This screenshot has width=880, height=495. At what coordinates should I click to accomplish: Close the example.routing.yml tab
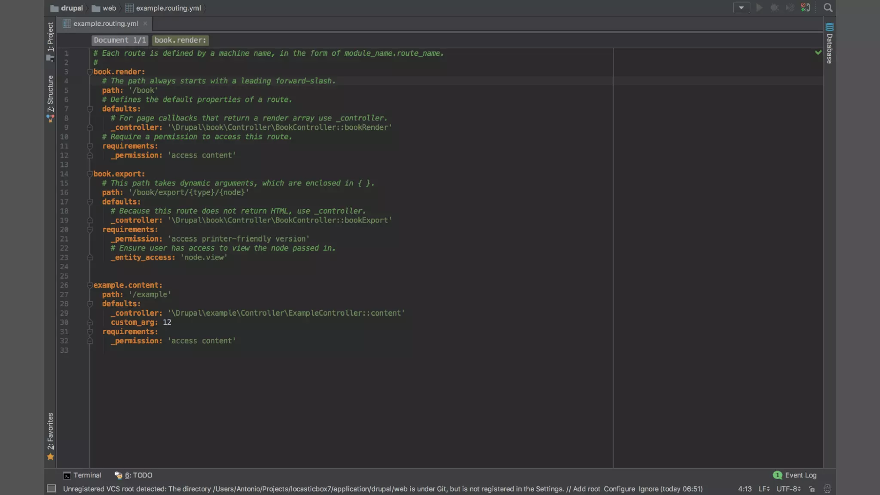145,24
